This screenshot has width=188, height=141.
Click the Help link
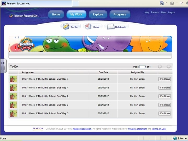pyautogui.click(x=147, y=13)
